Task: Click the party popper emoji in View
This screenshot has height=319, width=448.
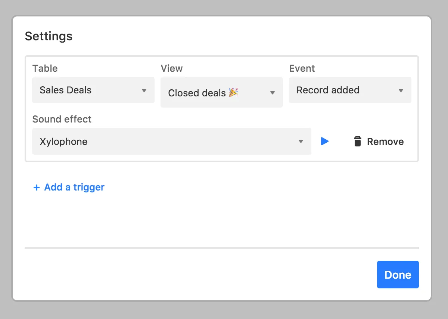Action: point(234,92)
